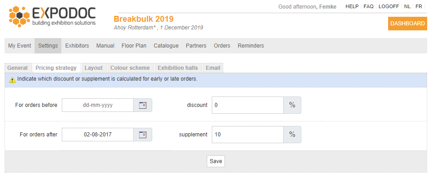The image size is (434, 174).
Task: Open calendar picker for orders after date
Action: [x=143, y=135]
